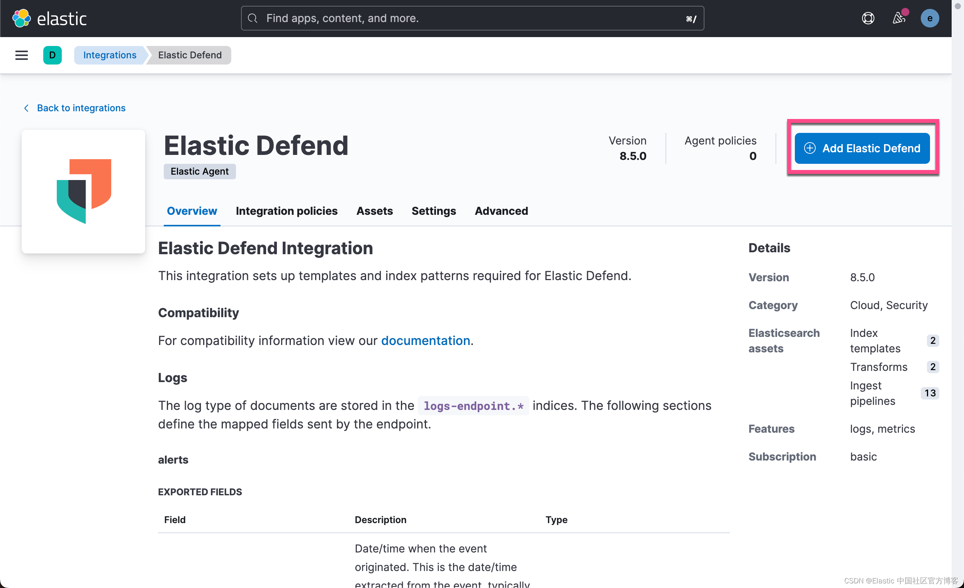Click Add Elastic Defend button
The height and width of the screenshot is (588, 964).
coord(862,148)
